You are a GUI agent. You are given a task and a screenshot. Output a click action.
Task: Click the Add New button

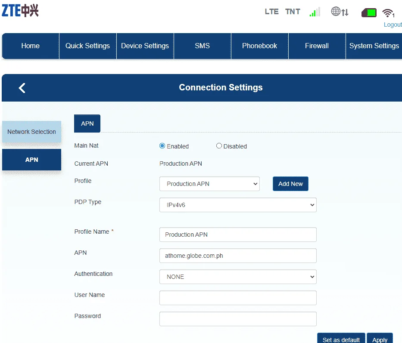(290, 184)
